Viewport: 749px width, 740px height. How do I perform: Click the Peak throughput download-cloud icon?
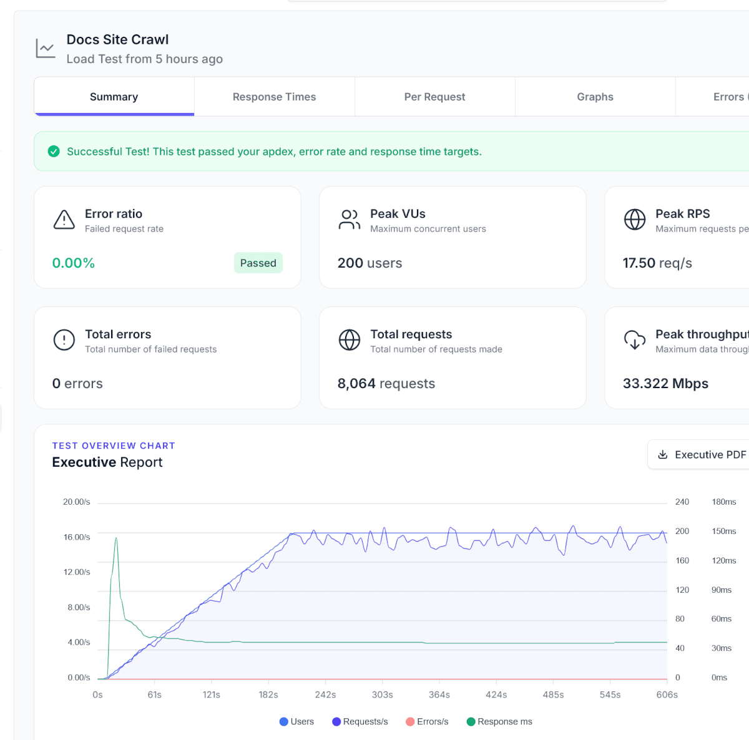pyautogui.click(x=635, y=340)
